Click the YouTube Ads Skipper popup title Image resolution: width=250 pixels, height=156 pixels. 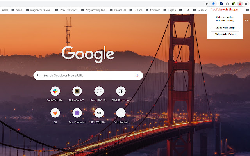point(225,9)
